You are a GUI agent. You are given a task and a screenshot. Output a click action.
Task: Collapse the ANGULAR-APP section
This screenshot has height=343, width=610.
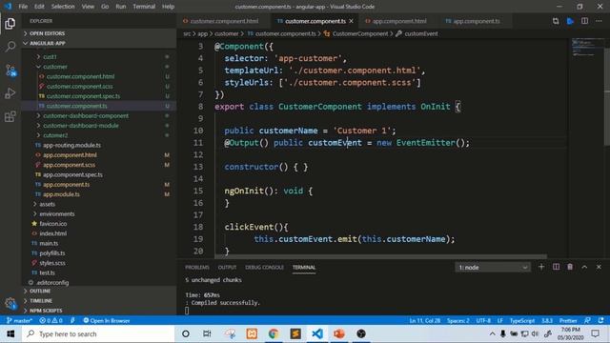point(98,43)
